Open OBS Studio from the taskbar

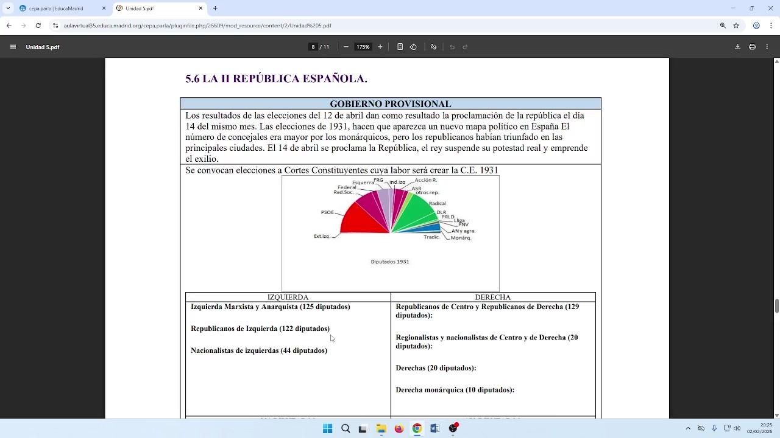(x=453, y=428)
